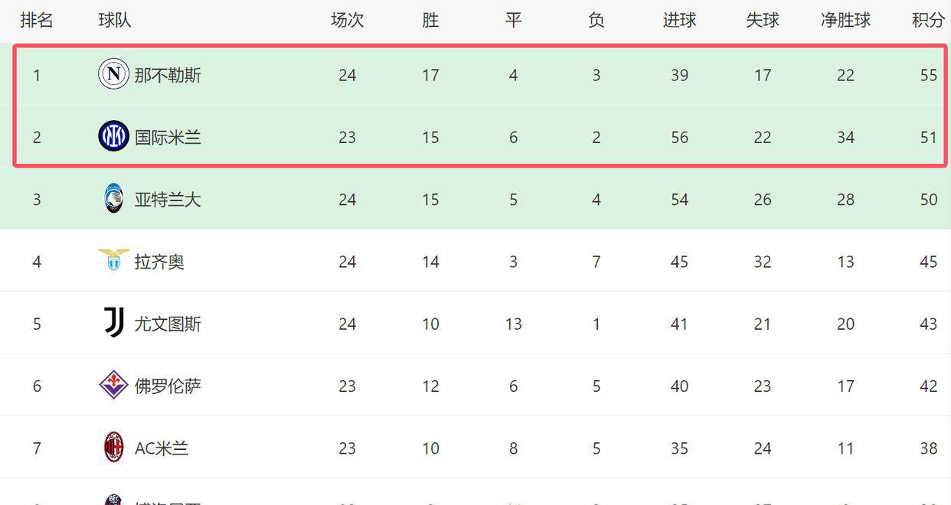Sort table by 积分 column header

[x=928, y=20]
